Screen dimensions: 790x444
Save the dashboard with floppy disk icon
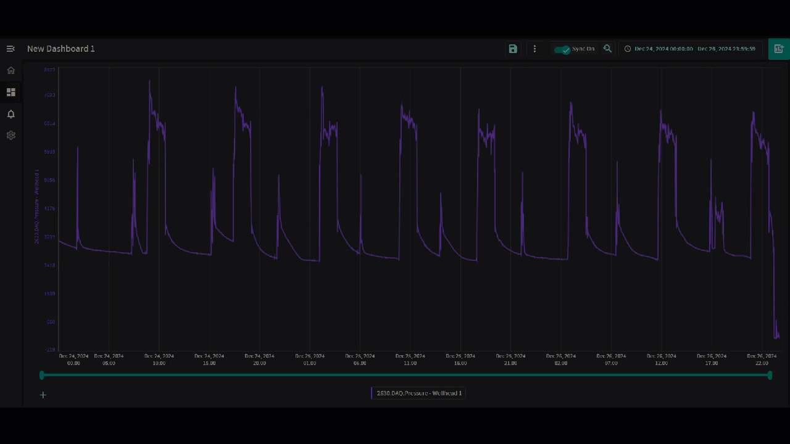513,49
